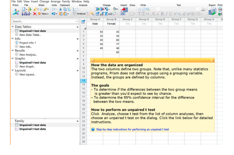Collapse the Graphs section

[x=13, y=58]
